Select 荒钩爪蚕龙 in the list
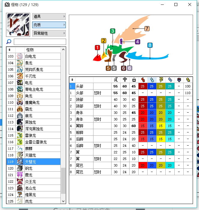The image size is (199, 210). click(33, 70)
